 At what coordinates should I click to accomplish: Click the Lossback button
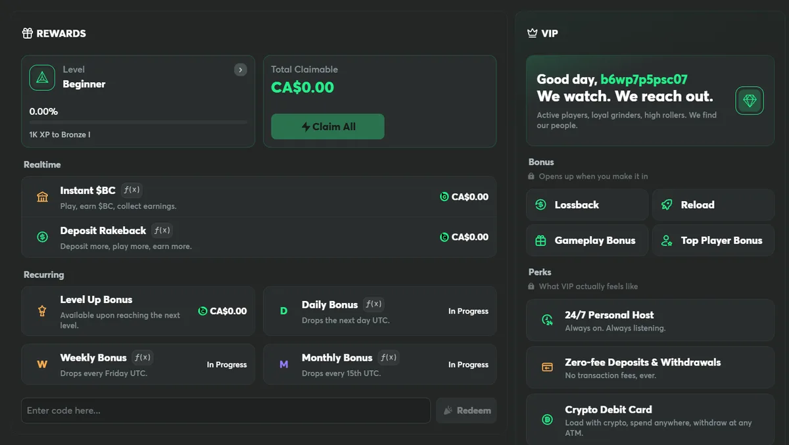point(587,204)
